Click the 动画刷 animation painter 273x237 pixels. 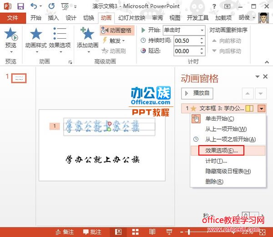[113, 51]
